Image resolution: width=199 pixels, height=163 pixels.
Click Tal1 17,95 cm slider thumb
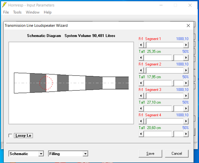tap(173, 83)
